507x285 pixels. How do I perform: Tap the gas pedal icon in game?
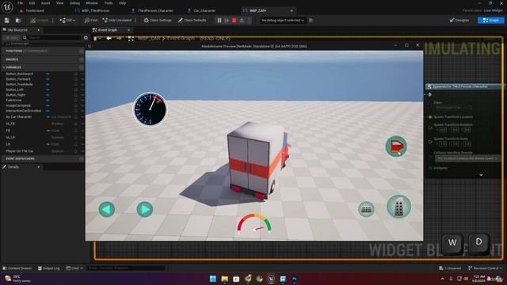point(399,207)
